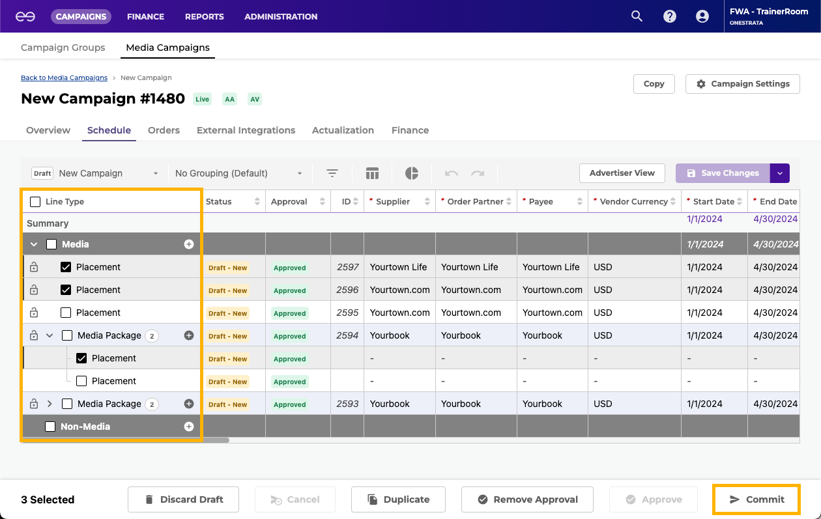Sort by the Supplier column header
Image resolution: width=821 pixels, height=519 pixels.
click(393, 202)
